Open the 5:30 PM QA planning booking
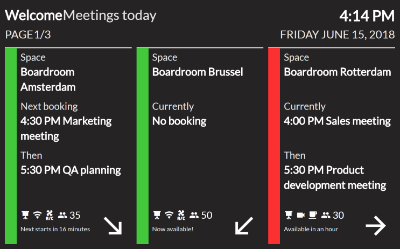400x249 pixels. tap(71, 170)
